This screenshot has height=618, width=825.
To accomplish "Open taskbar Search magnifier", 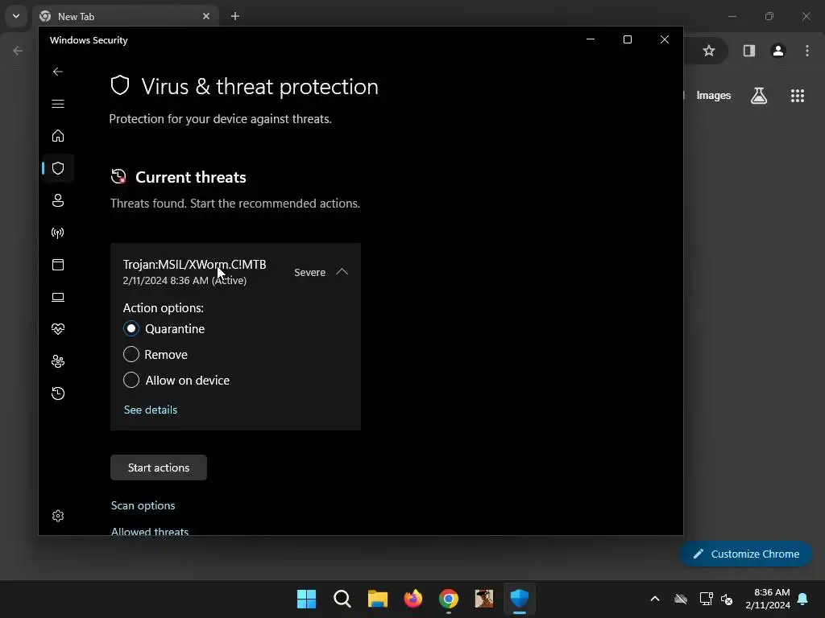I will (x=342, y=599).
